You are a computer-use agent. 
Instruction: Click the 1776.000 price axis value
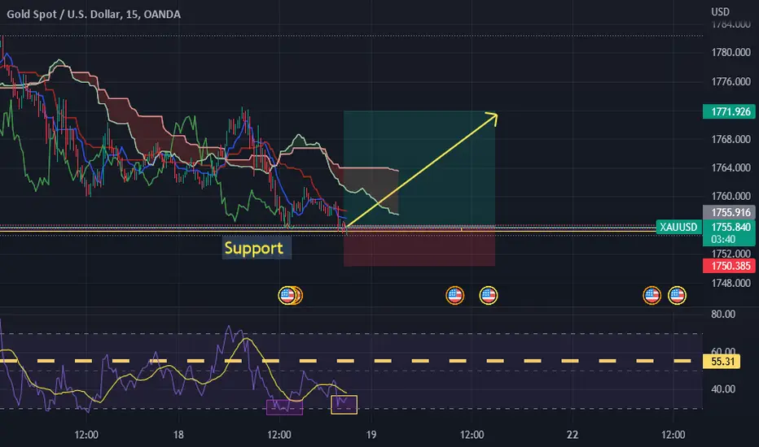tap(731, 81)
